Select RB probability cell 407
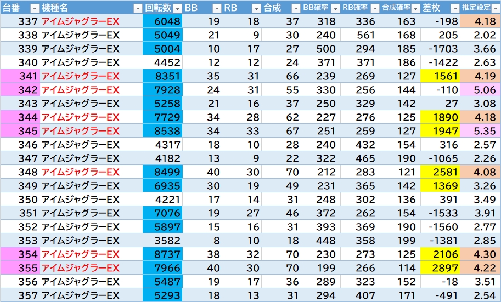Image resolution: width=501 pixels, height=302 pixels. [x=361, y=295]
